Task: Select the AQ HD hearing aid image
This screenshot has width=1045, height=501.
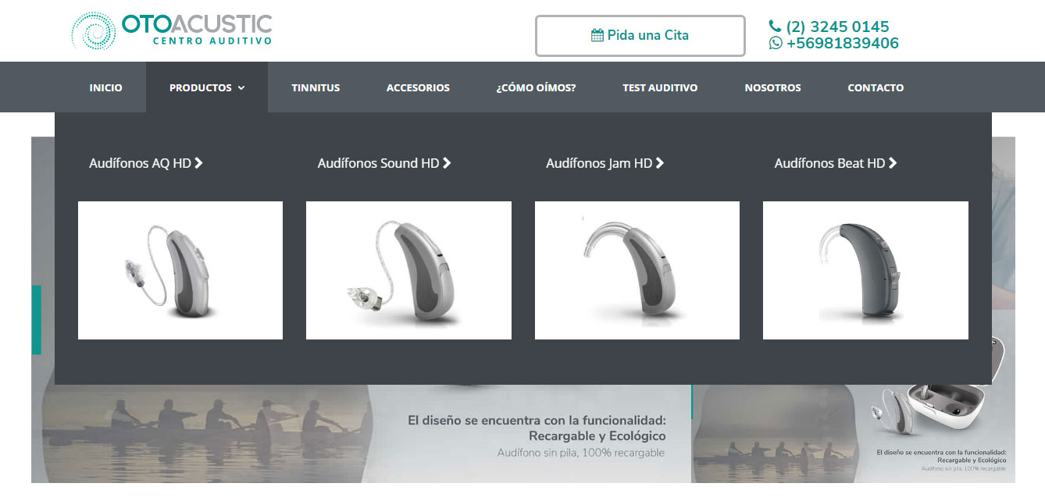Action: 180,270
